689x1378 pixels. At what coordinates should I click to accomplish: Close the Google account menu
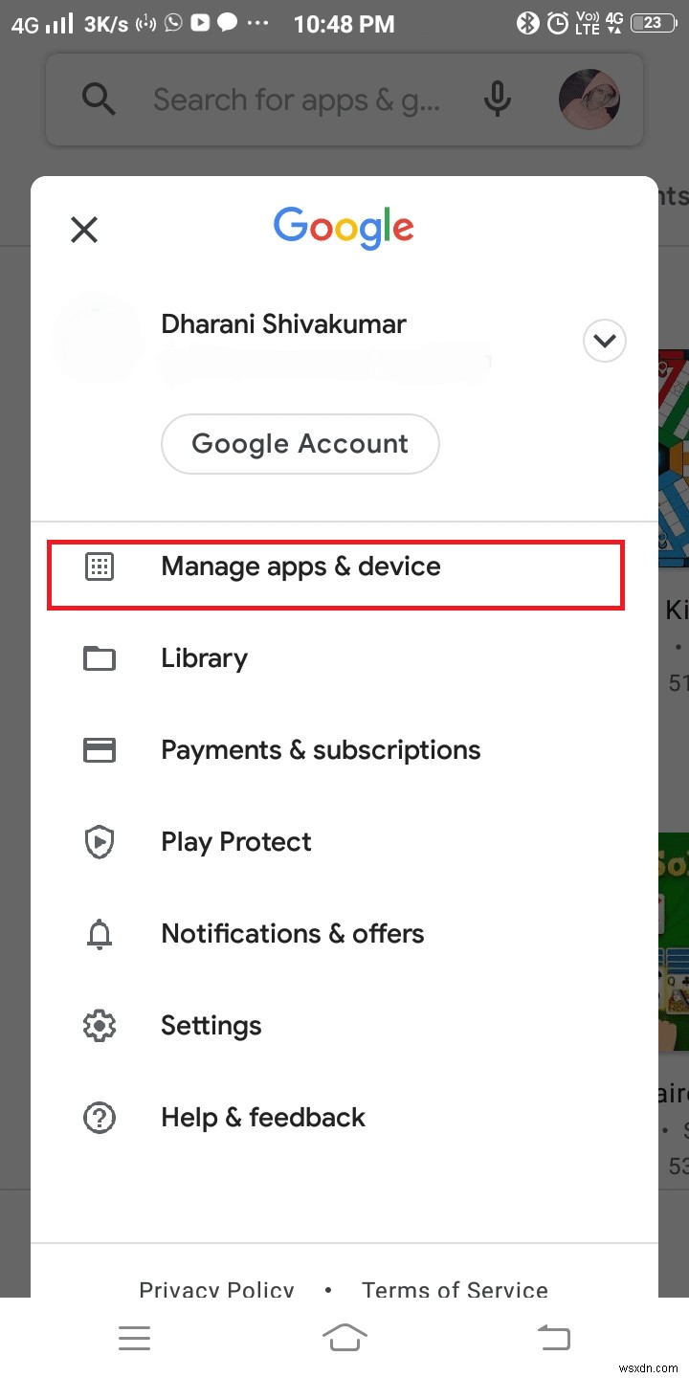[x=84, y=230]
